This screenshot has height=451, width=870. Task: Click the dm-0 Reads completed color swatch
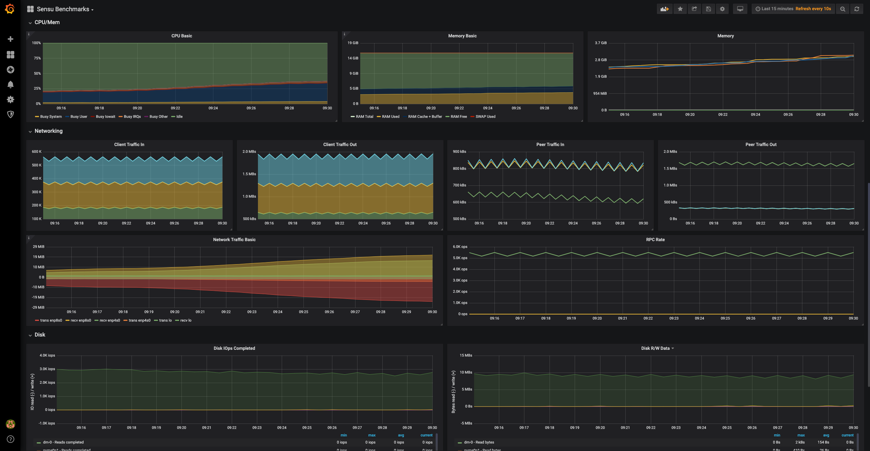(x=39, y=443)
